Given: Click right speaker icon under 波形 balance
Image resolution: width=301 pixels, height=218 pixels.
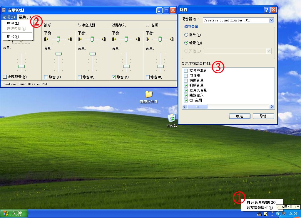Looking at the screenshot, I should click(70, 39).
